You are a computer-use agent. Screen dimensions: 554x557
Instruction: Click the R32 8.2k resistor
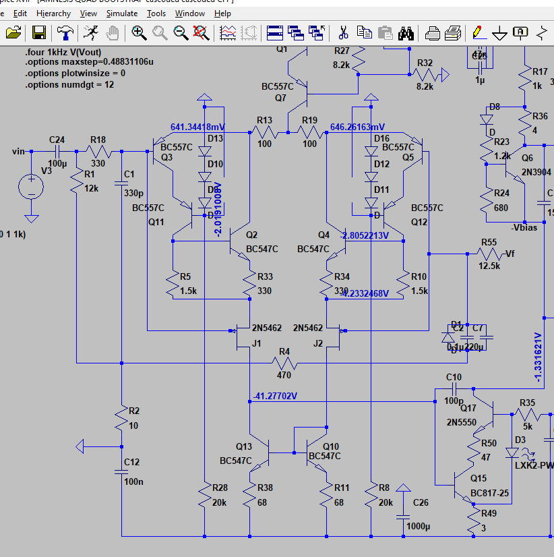pos(425,75)
